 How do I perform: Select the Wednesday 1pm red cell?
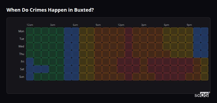click(129, 46)
